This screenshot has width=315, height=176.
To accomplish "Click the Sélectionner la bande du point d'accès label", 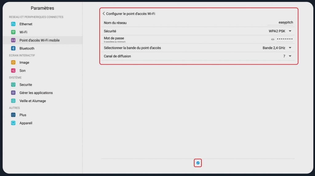I will tap(132, 48).
